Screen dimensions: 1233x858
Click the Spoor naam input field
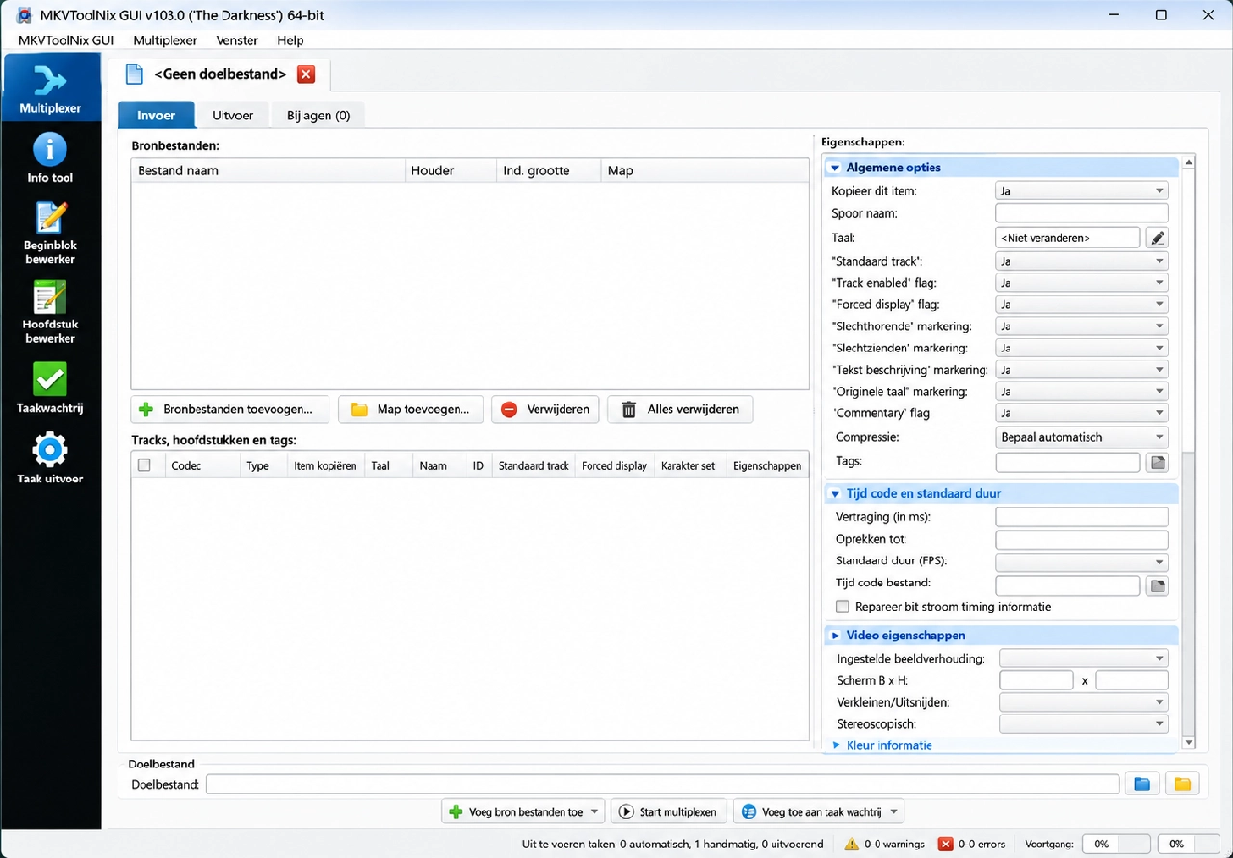(x=1082, y=213)
